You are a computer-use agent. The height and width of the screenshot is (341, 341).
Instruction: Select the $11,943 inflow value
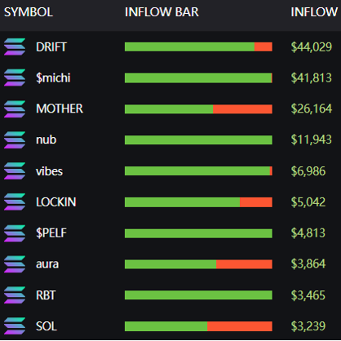pos(312,139)
